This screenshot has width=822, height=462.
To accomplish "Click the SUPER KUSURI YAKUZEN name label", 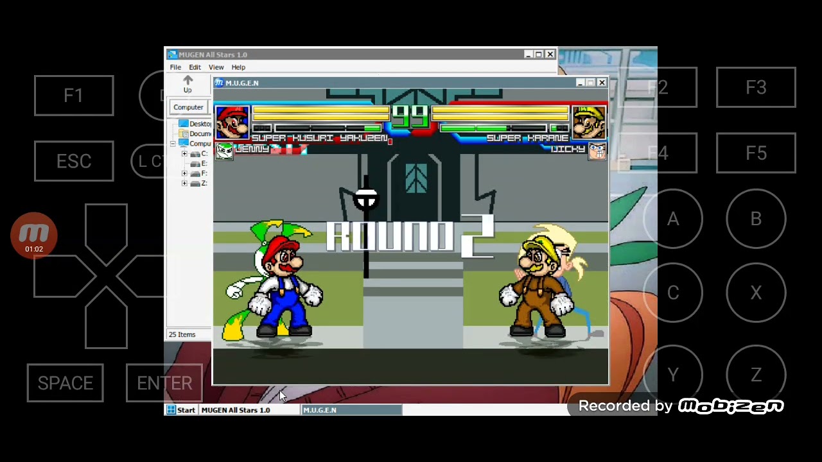I will (319, 138).
